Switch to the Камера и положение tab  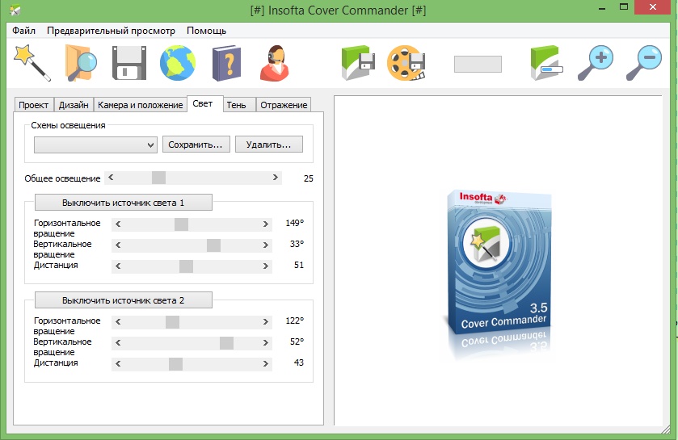tap(140, 105)
